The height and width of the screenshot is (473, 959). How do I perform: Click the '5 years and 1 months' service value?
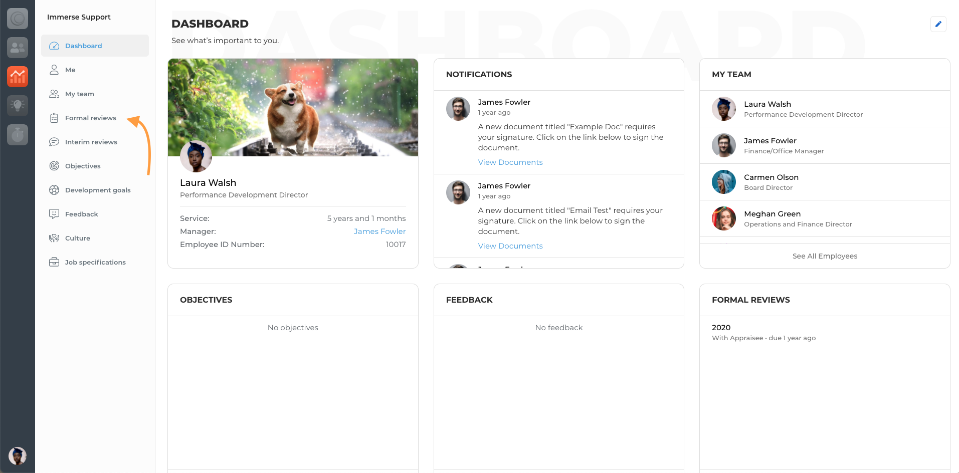pos(366,218)
